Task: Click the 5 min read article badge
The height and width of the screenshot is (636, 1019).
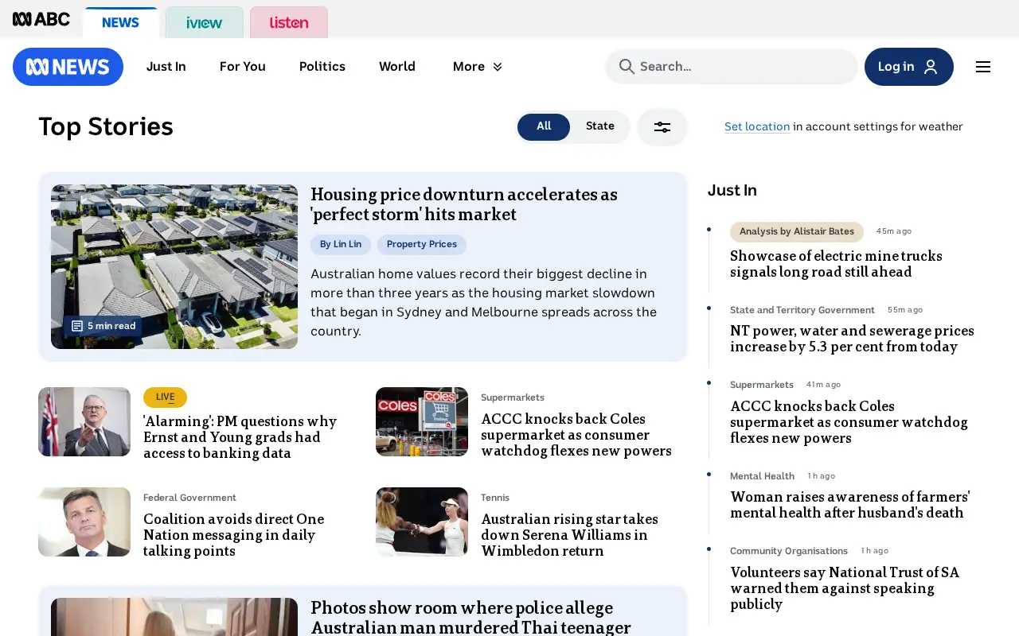Action: (x=103, y=326)
